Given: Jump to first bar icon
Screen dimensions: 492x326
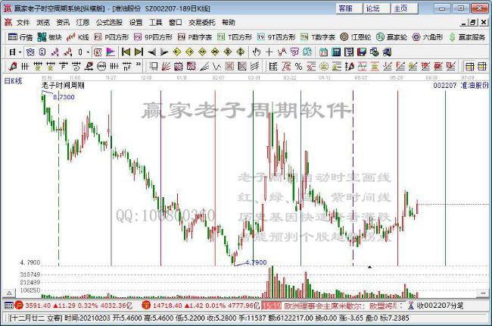Looking at the screenshot, I should click(126, 52).
